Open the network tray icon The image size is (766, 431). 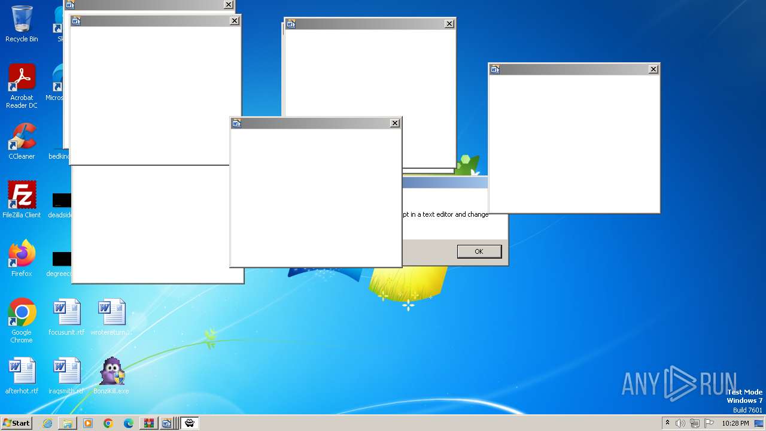695,423
